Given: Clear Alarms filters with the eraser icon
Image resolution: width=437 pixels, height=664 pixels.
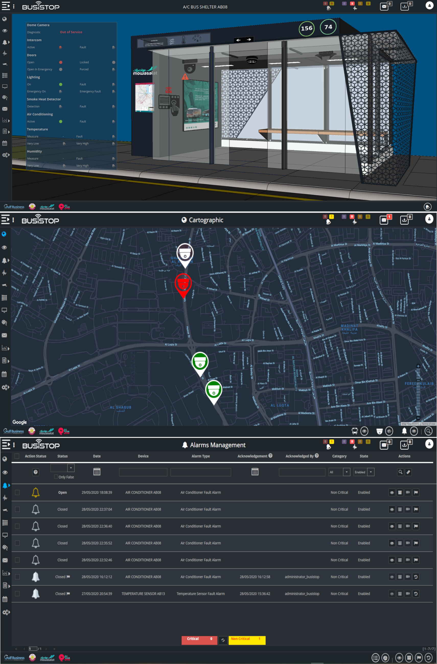Looking at the screenshot, I should 408,472.
